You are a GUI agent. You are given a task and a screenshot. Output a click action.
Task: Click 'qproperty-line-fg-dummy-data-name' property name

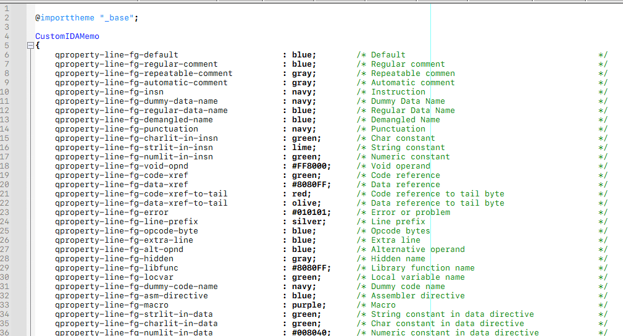[x=136, y=101]
